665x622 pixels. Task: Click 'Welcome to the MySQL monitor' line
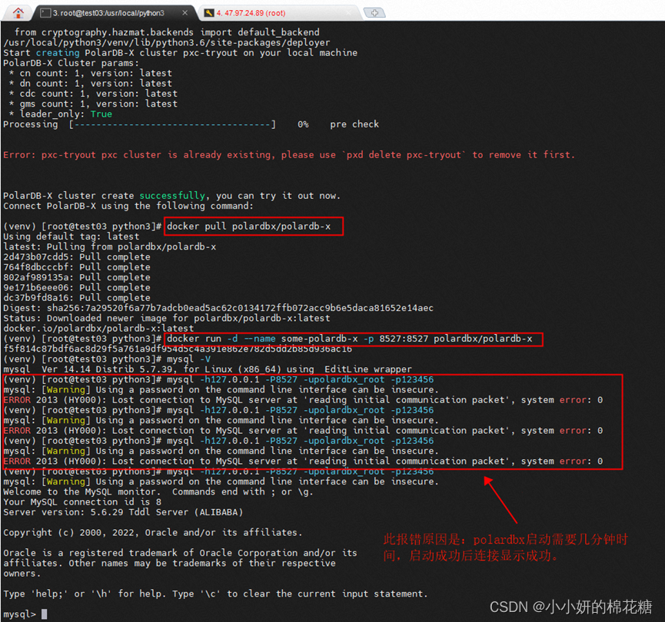(x=158, y=492)
